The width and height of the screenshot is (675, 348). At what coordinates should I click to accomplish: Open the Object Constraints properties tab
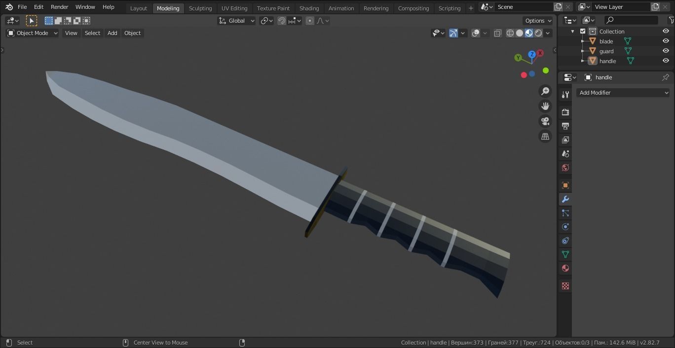tap(565, 241)
